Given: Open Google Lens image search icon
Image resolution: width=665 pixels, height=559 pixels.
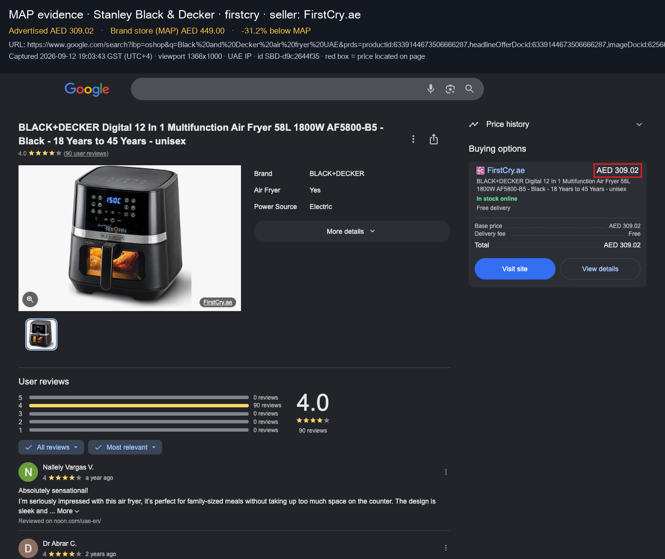Looking at the screenshot, I should coord(450,89).
